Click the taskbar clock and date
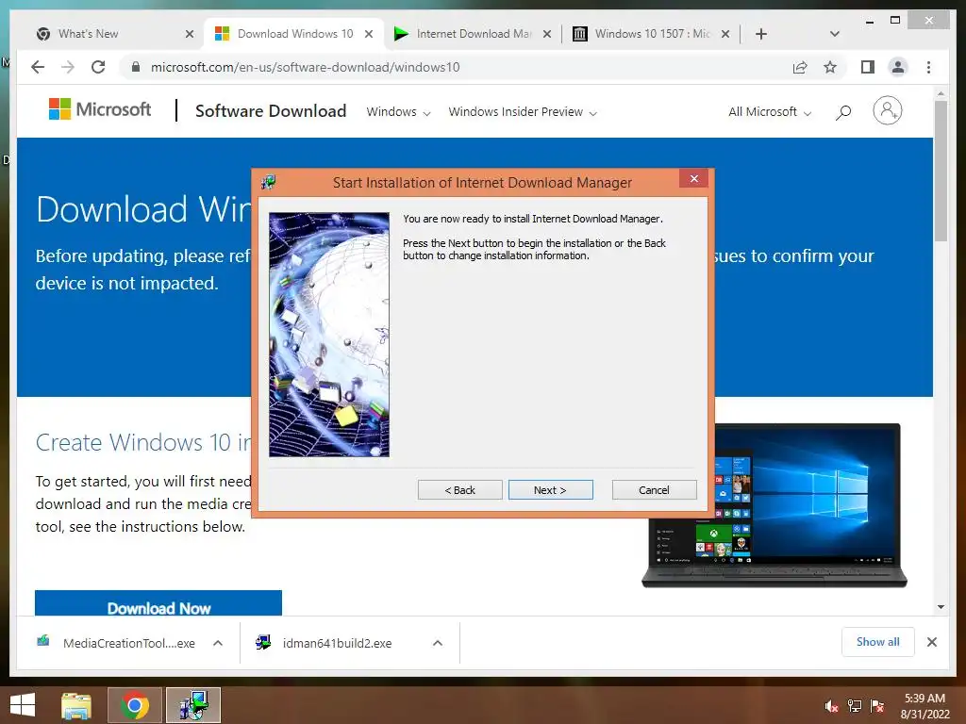This screenshot has height=724, width=966. point(924,706)
